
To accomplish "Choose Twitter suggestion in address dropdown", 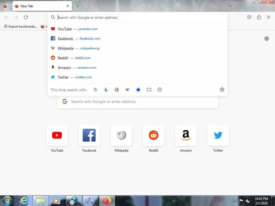I will (x=137, y=77).
